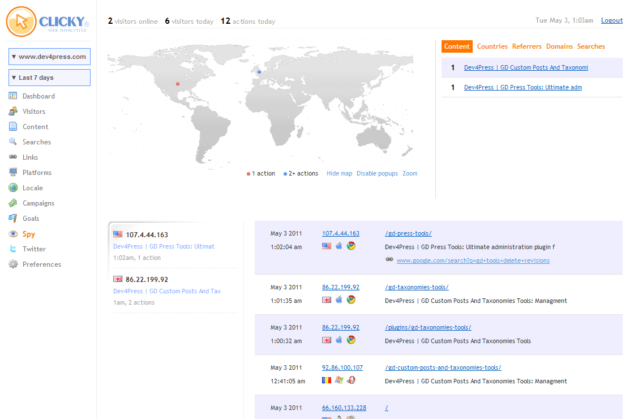Open Campaigns in the sidebar menu

pyautogui.click(x=38, y=203)
